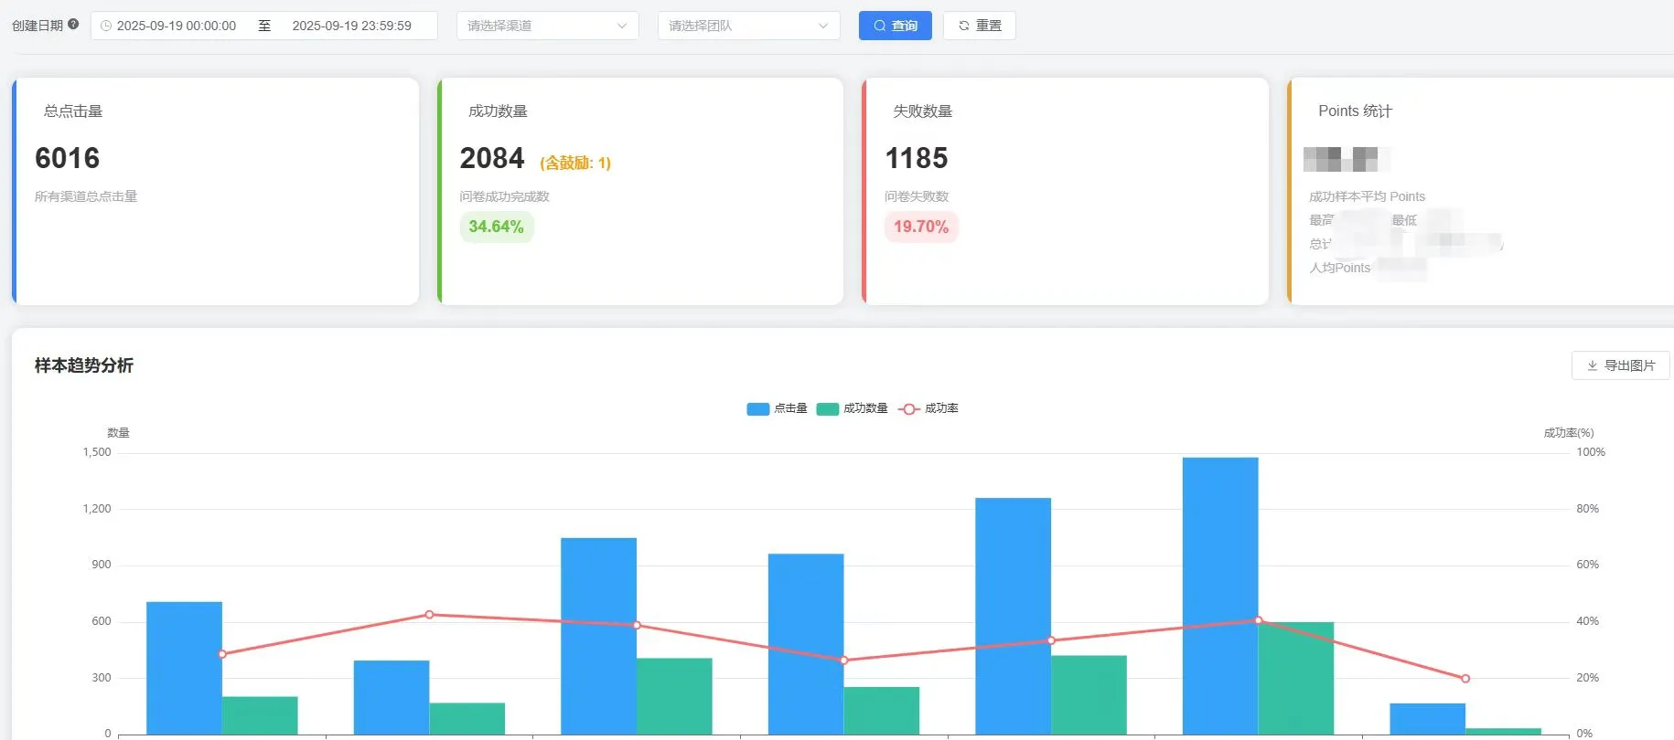Click the 34.64% success rate badge
The image size is (1674, 740).
click(496, 227)
